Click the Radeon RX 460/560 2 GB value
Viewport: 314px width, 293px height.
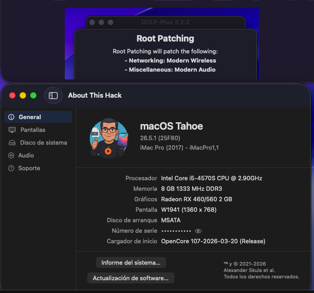pos(196,199)
